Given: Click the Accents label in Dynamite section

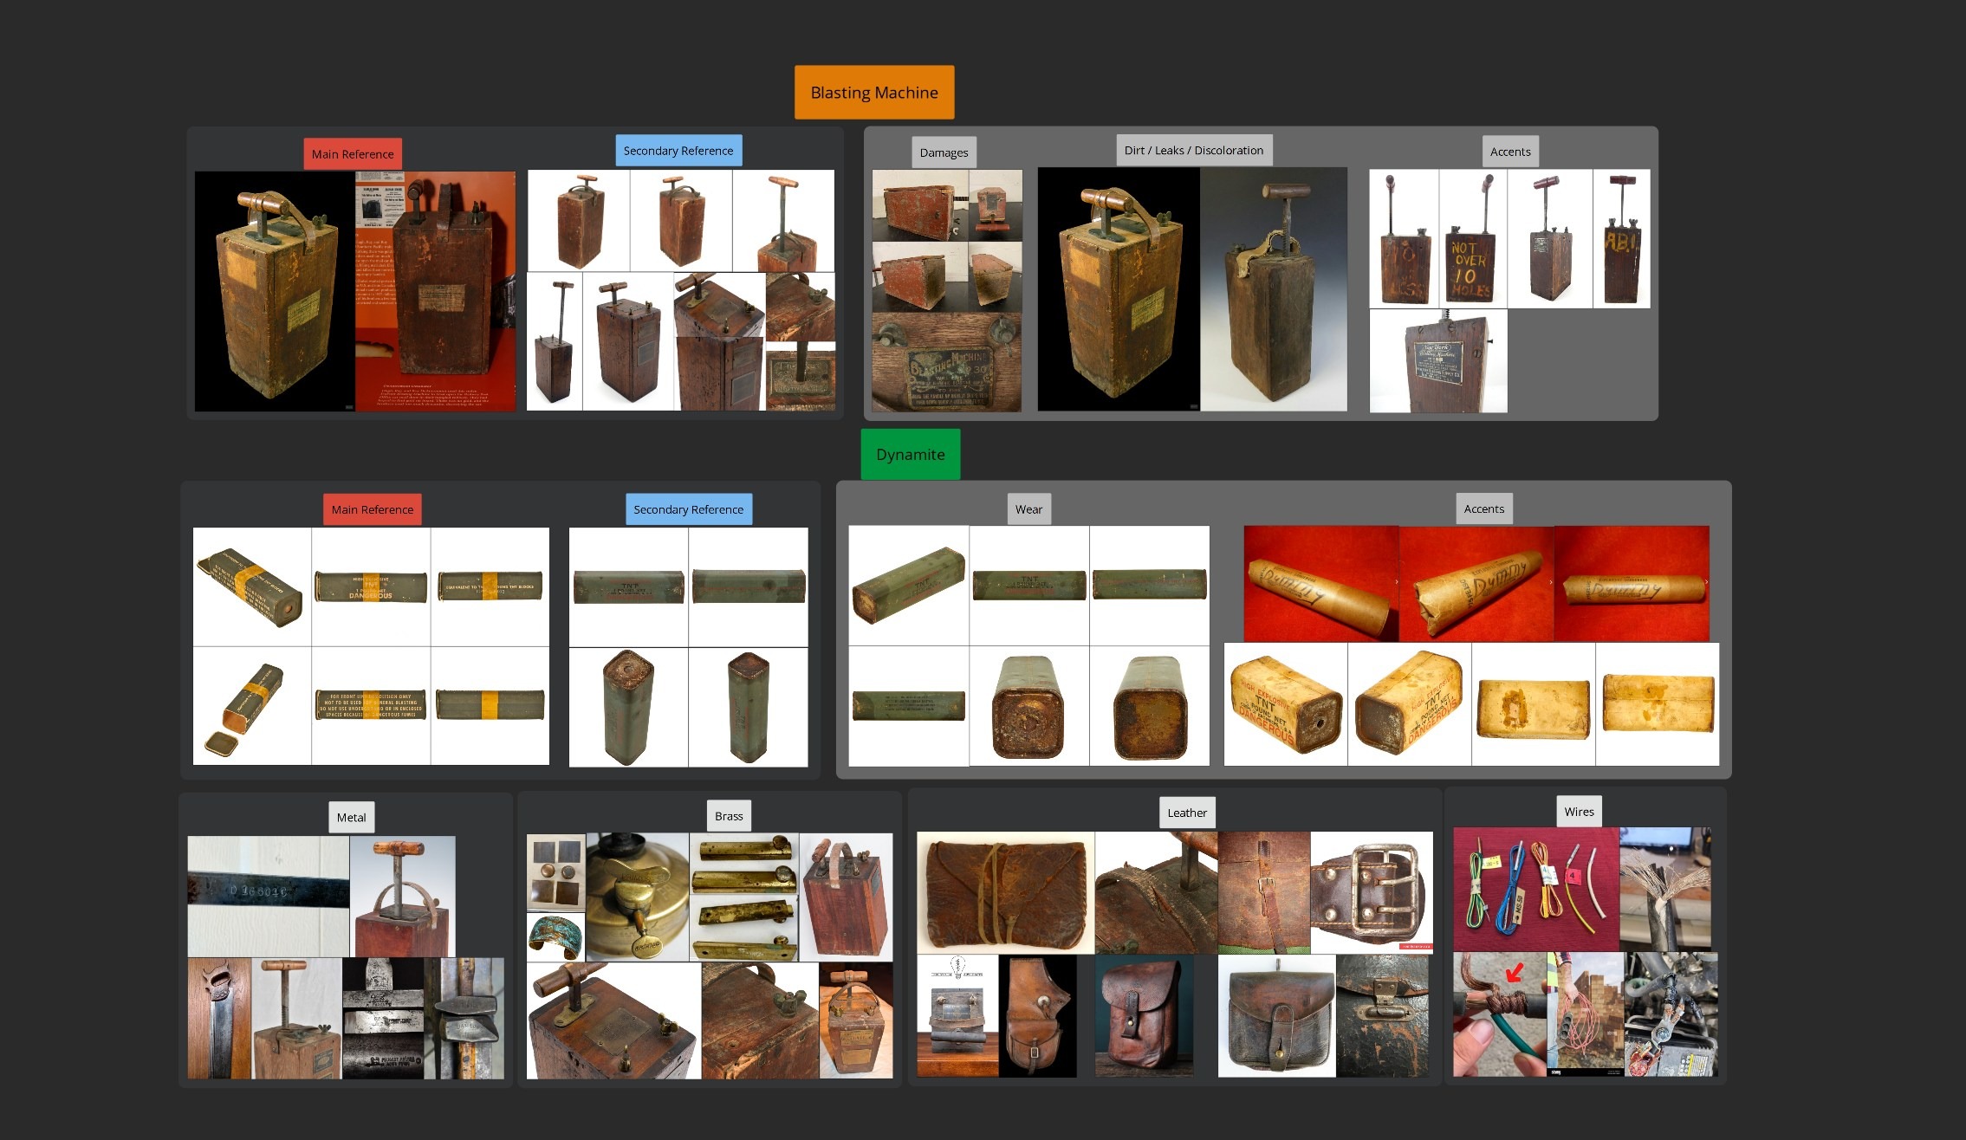Looking at the screenshot, I should [x=1484, y=508].
